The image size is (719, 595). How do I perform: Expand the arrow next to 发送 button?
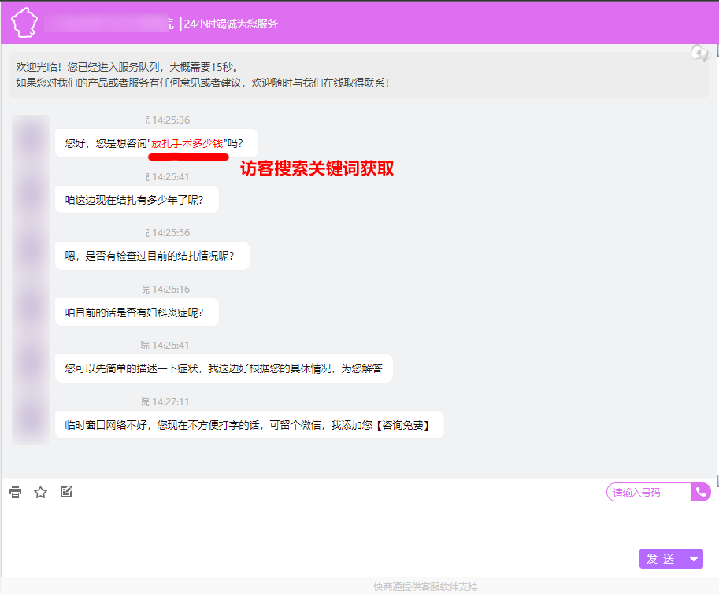point(693,559)
